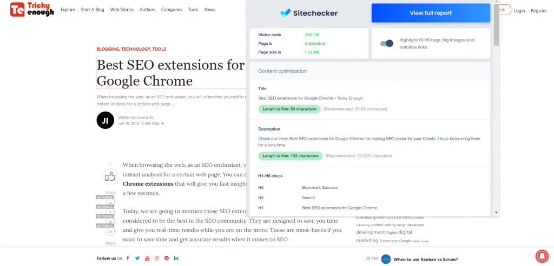Open YouTube icon in Follow us footer
This screenshot has height=266, width=554.
pyautogui.click(x=147, y=258)
